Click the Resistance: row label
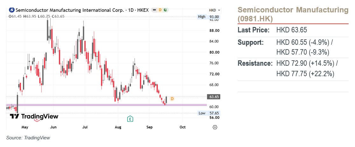The height and width of the screenshot is (147, 355). [255, 63]
